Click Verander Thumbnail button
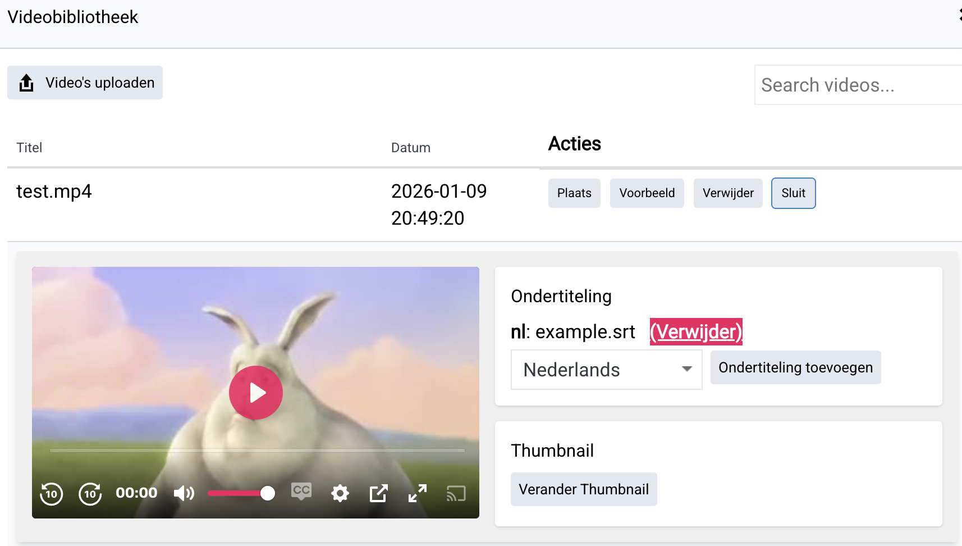962x546 pixels. click(x=584, y=489)
